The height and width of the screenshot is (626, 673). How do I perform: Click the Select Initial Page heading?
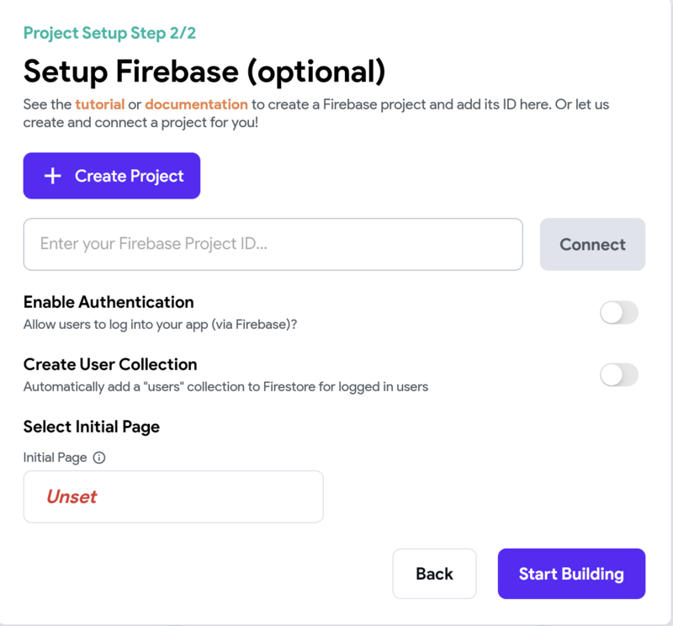(x=92, y=427)
